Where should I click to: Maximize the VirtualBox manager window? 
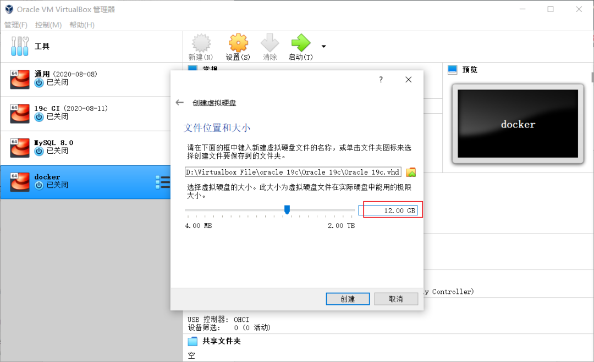[x=551, y=9]
